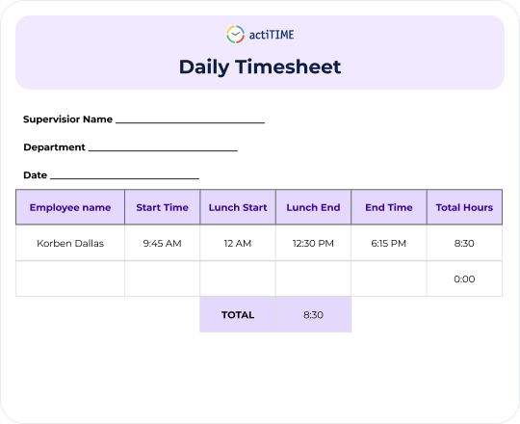Select the 12 AM lunch start cell
Viewport: 520px width, 424px height.
238,243
